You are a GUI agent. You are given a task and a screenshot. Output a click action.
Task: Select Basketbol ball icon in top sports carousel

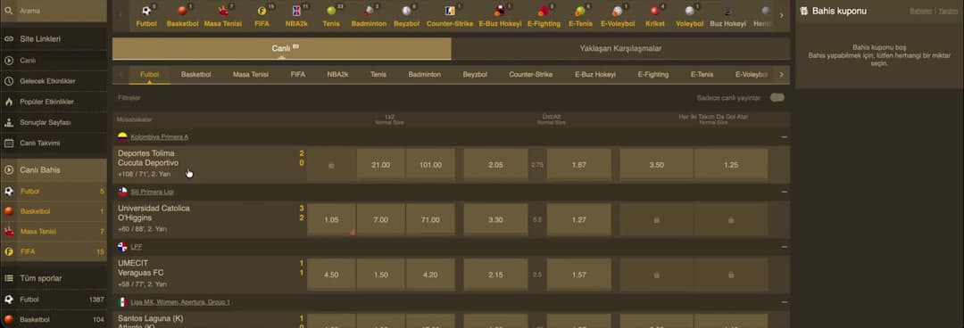pos(182,11)
